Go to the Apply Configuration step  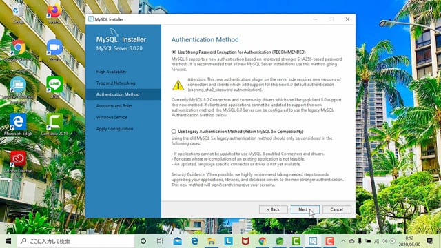click(115, 129)
